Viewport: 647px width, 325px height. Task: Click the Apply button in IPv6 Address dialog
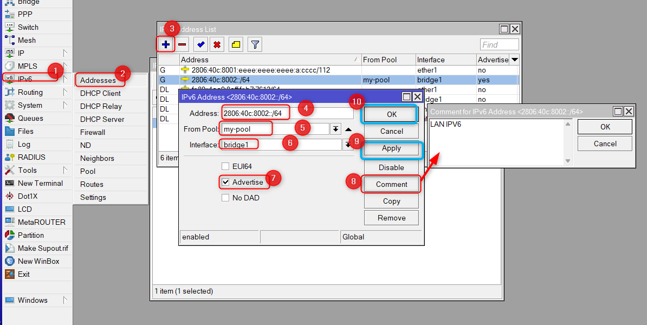[391, 148]
